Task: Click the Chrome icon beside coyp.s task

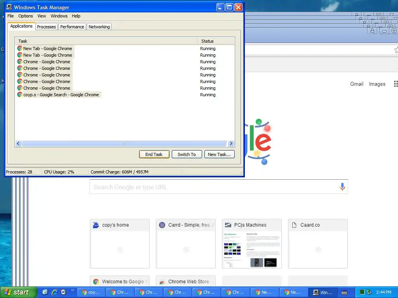Action: [19, 95]
